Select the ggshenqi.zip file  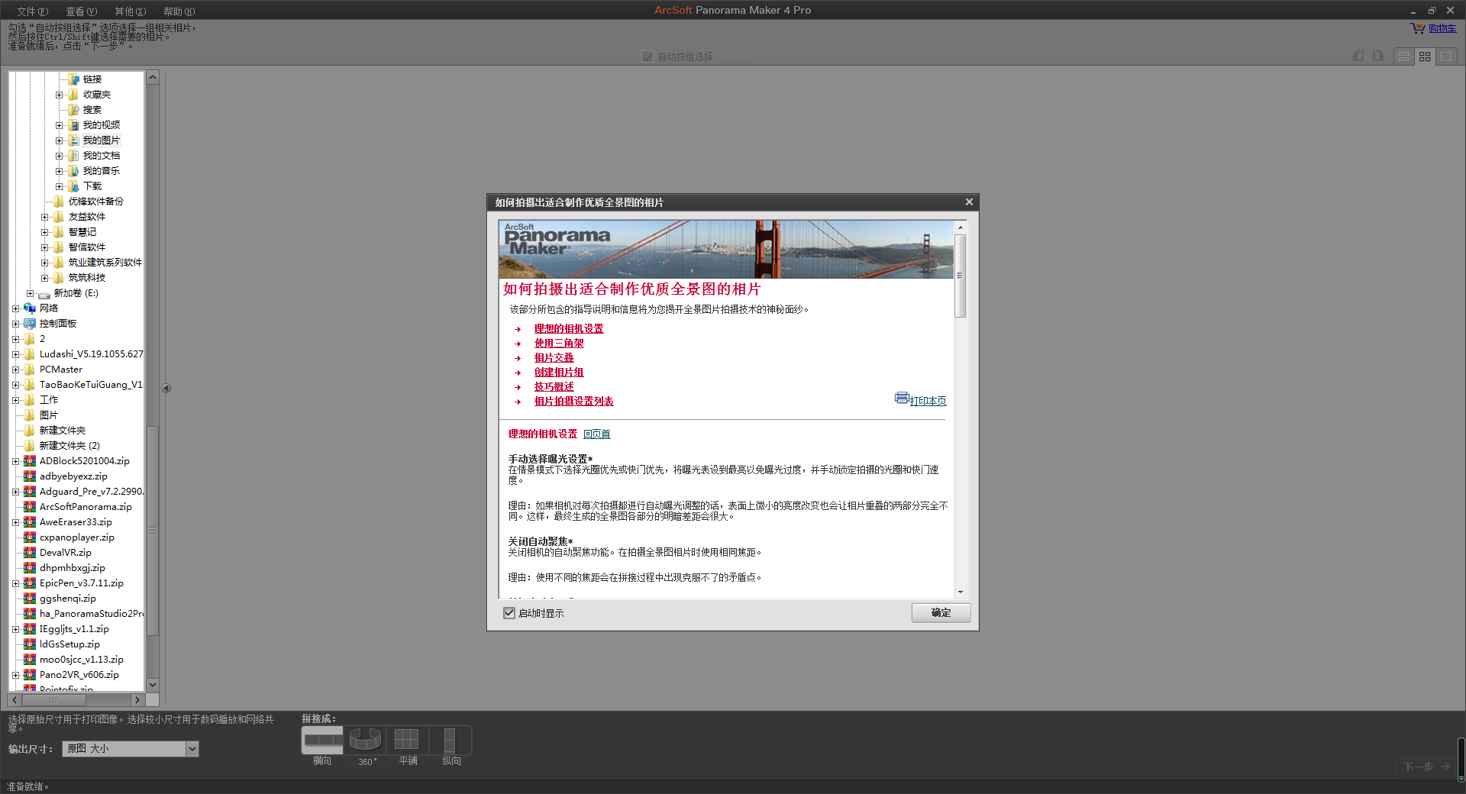pyautogui.click(x=68, y=599)
